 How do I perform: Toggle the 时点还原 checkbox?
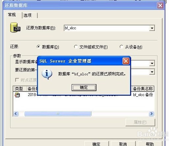[17, 80]
